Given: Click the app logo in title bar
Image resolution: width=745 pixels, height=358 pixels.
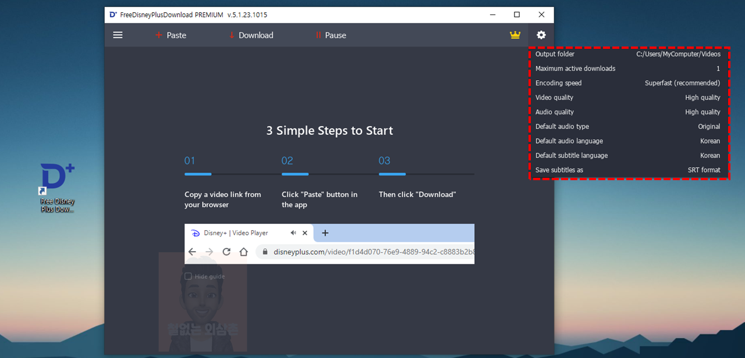Looking at the screenshot, I should [x=113, y=15].
